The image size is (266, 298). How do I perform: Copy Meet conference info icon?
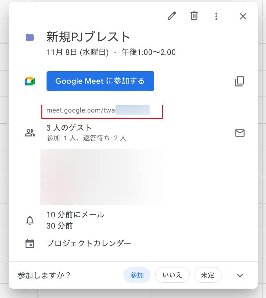tap(240, 81)
